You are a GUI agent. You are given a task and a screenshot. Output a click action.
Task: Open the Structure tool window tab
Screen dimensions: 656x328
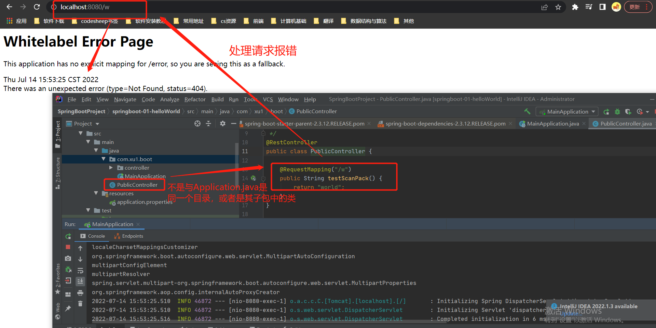[x=57, y=173]
